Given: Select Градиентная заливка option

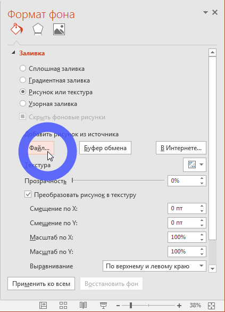Looking at the screenshot, I should [x=23, y=80].
